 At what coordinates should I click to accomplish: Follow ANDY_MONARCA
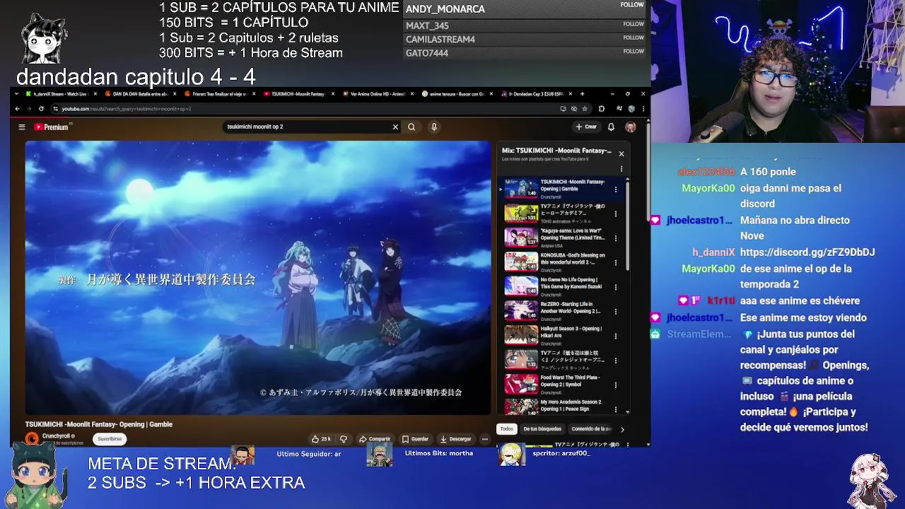632,5
